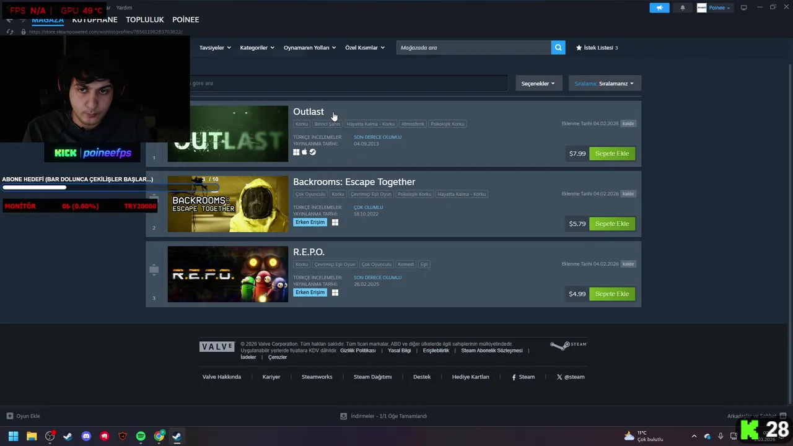Open the announcements megaphone button
Screen dimensions: 793x446
coord(659,7)
